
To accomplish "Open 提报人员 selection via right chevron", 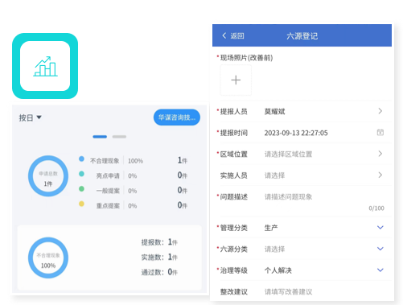I will point(380,111).
